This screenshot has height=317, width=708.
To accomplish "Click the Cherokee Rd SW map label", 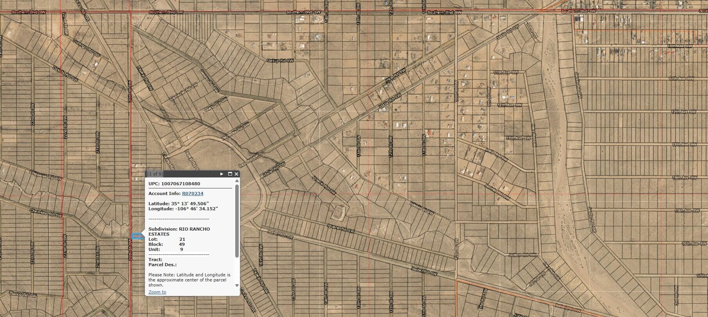I will tap(46, 213).
